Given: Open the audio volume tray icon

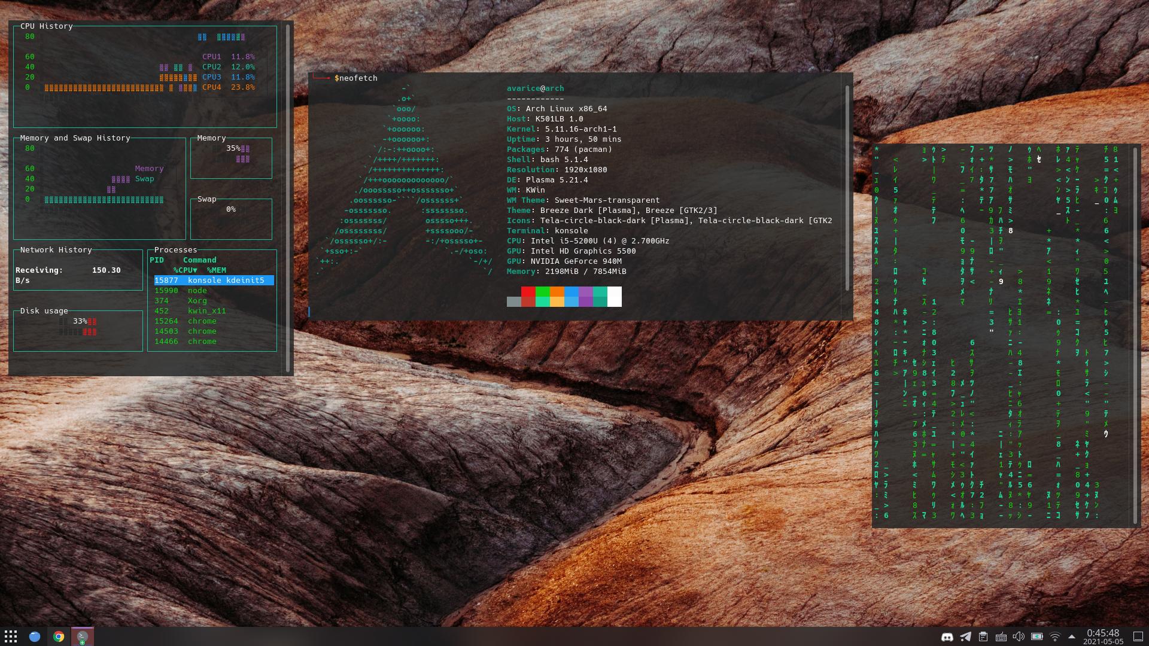Looking at the screenshot, I should point(1019,637).
